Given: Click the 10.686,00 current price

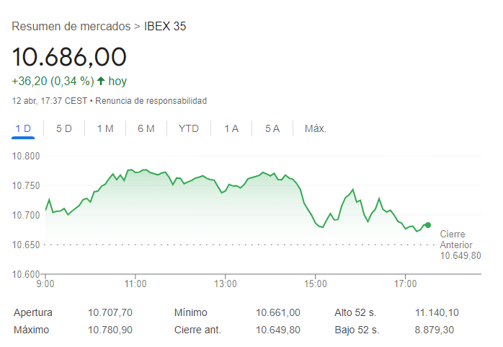Looking at the screenshot, I should coord(69,56).
